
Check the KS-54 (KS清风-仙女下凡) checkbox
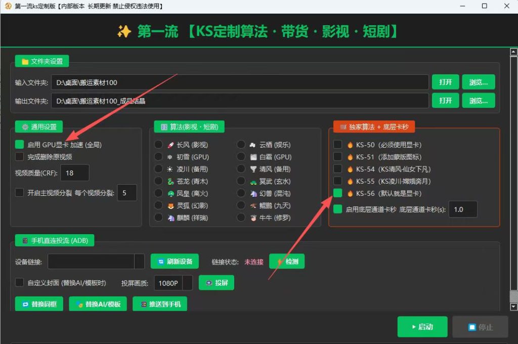337,169
